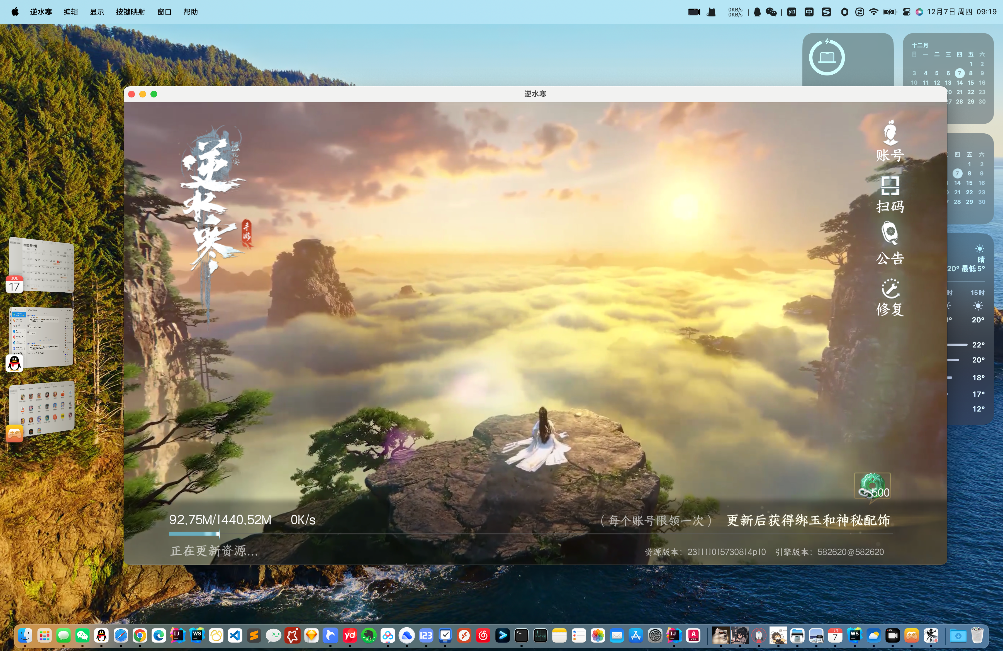Screen dimensions: 1003x651
Task: Open the Trash in the Dock
Action: point(977,635)
